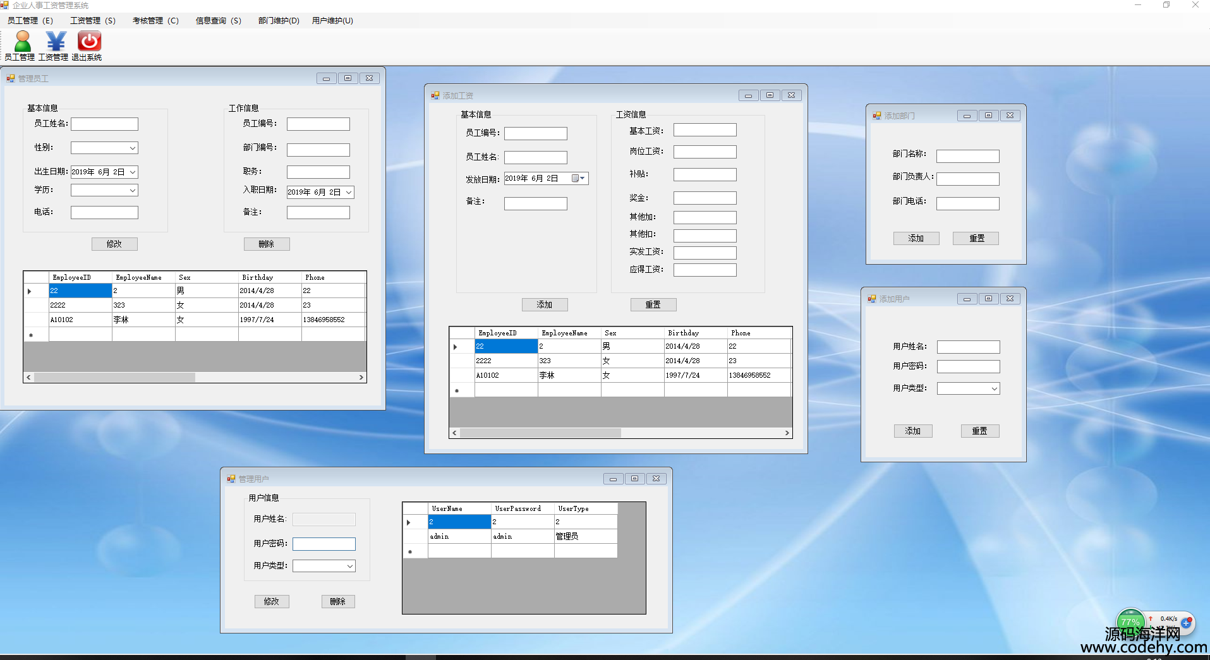Open 用户类型 dropdown in 添加用户 window

tap(994, 389)
